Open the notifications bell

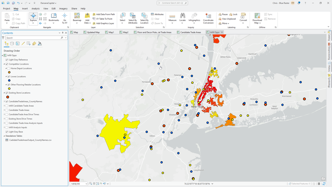299,3
